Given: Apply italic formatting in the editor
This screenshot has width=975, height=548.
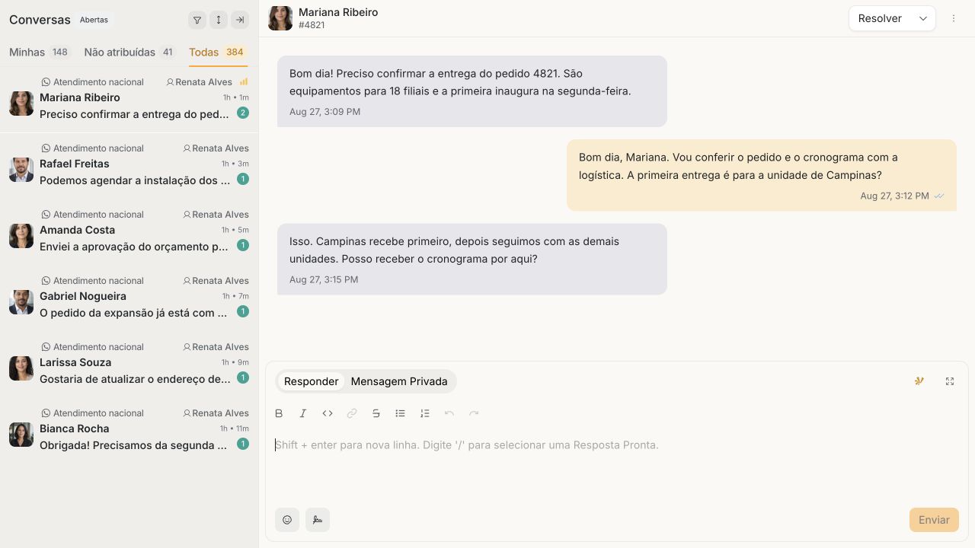Looking at the screenshot, I should tap(303, 413).
